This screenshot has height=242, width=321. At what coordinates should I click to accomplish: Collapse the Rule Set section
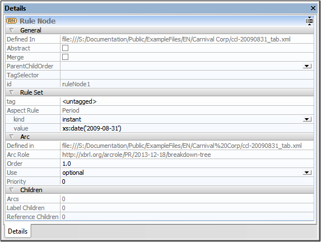tap(12, 92)
